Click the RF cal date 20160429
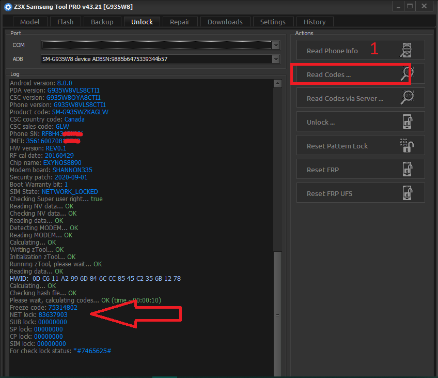Image resolution: width=438 pixels, height=378 pixels. [x=59, y=156]
